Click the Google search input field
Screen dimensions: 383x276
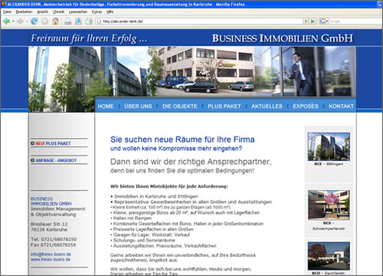(355, 21)
